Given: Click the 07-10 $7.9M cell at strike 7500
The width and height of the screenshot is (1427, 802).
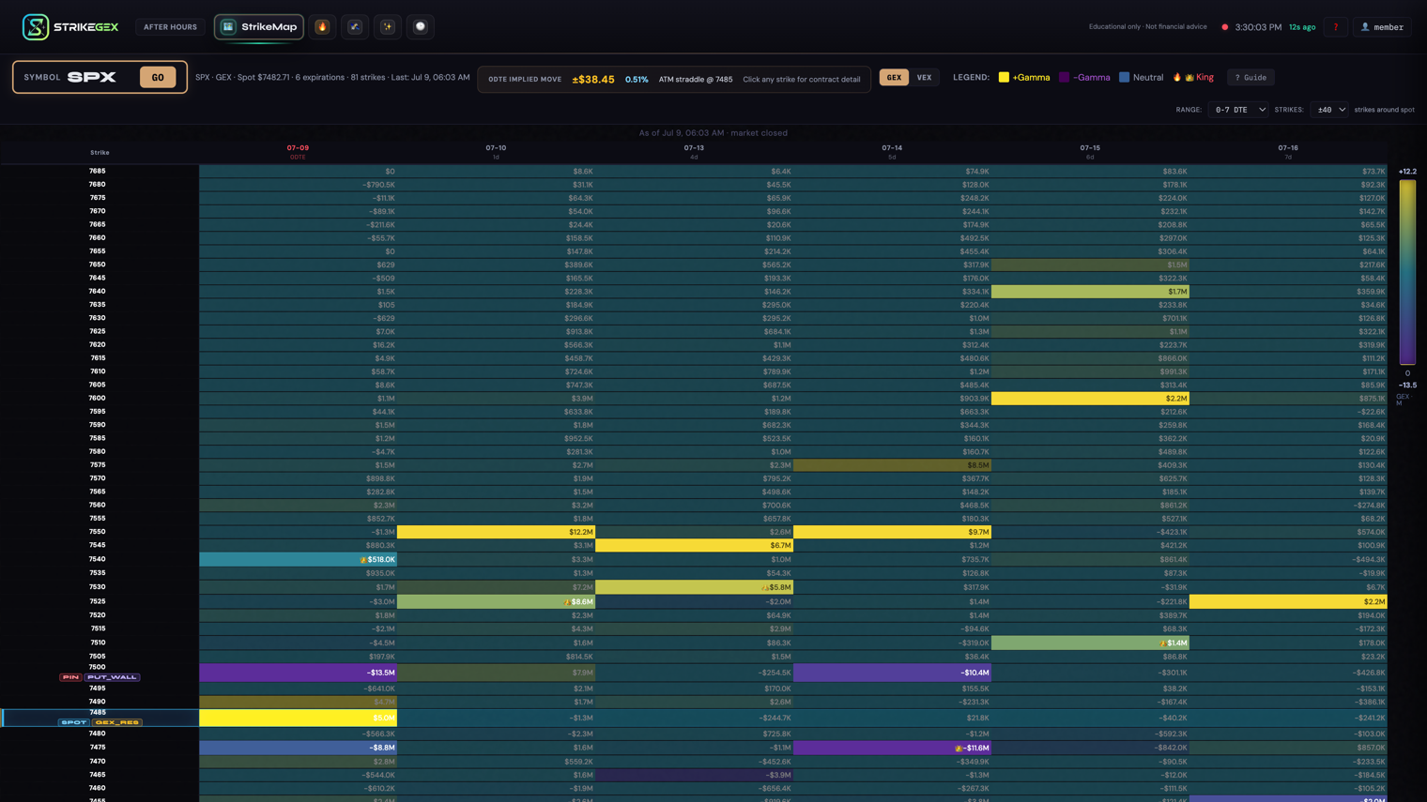Looking at the screenshot, I should [496, 673].
